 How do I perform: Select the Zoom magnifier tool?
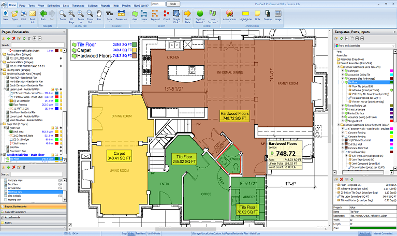point(63,15)
